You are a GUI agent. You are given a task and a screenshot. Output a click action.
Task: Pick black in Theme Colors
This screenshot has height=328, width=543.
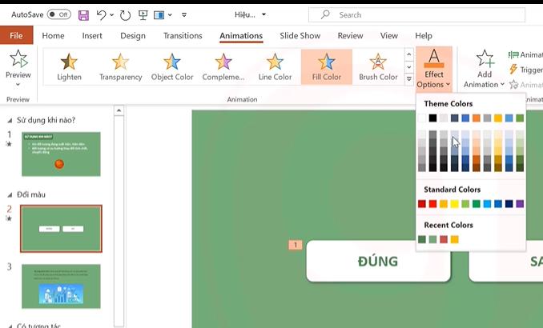(x=432, y=118)
